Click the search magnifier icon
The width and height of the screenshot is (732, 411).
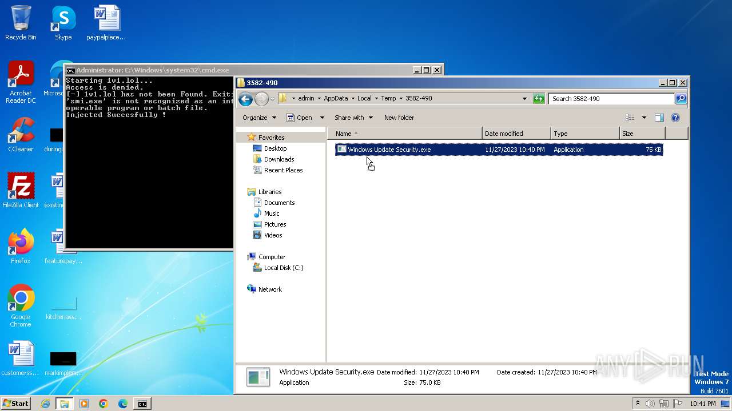pos(681,99)
